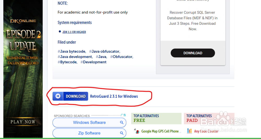
Task: Click the 广告 ad label
Action: pyautogui.click(x=123, y=115)
